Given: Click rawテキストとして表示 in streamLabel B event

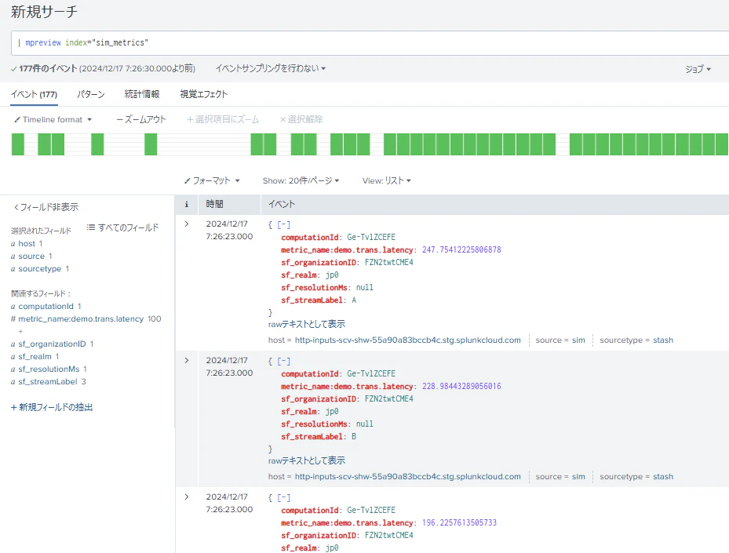Looking at the screenshot, I should coord(307,460).
